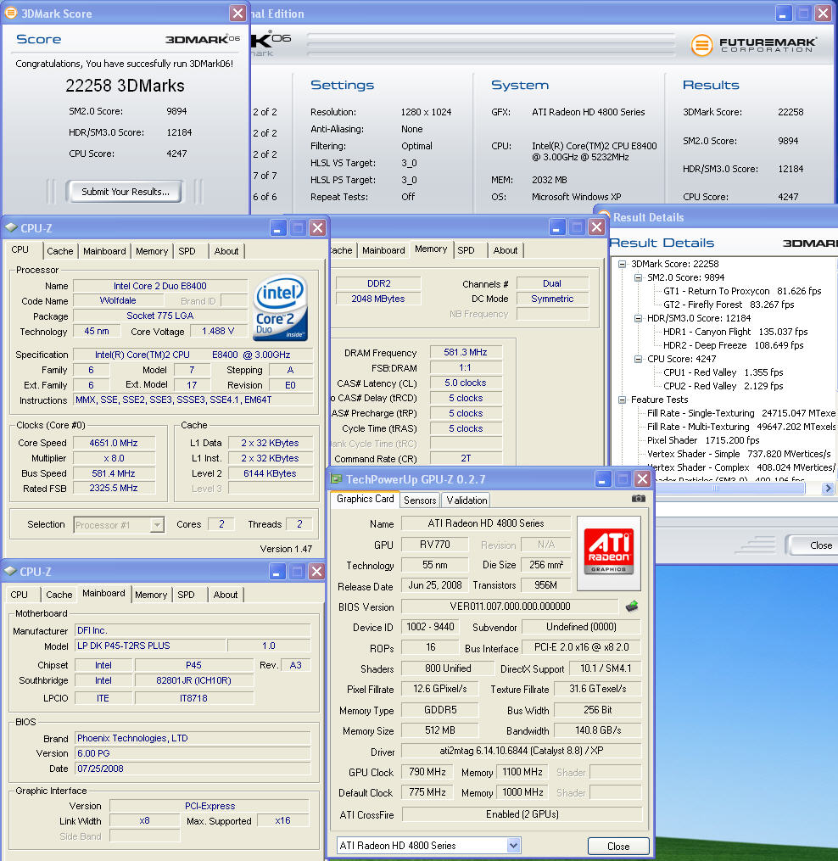Screen dimensions: 838x861
Task: Click the Bandwidth 140.8 GB/s field
Action: [x=598, y=730]
